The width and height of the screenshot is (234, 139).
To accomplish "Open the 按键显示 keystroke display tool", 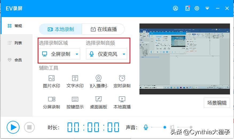I will pyautogui.click(x=75, y=103).
